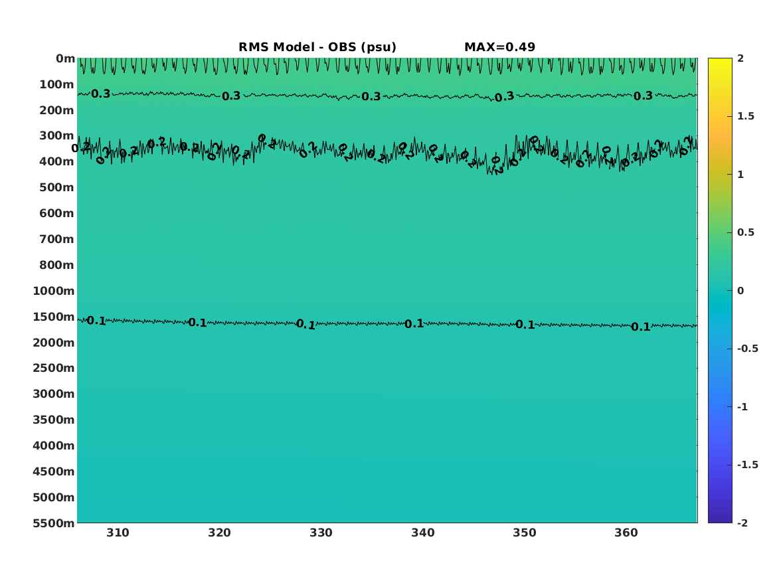Click the '310' x-axis tick label
The height and width of the screenshot is (581, 775).
[118, 533]
